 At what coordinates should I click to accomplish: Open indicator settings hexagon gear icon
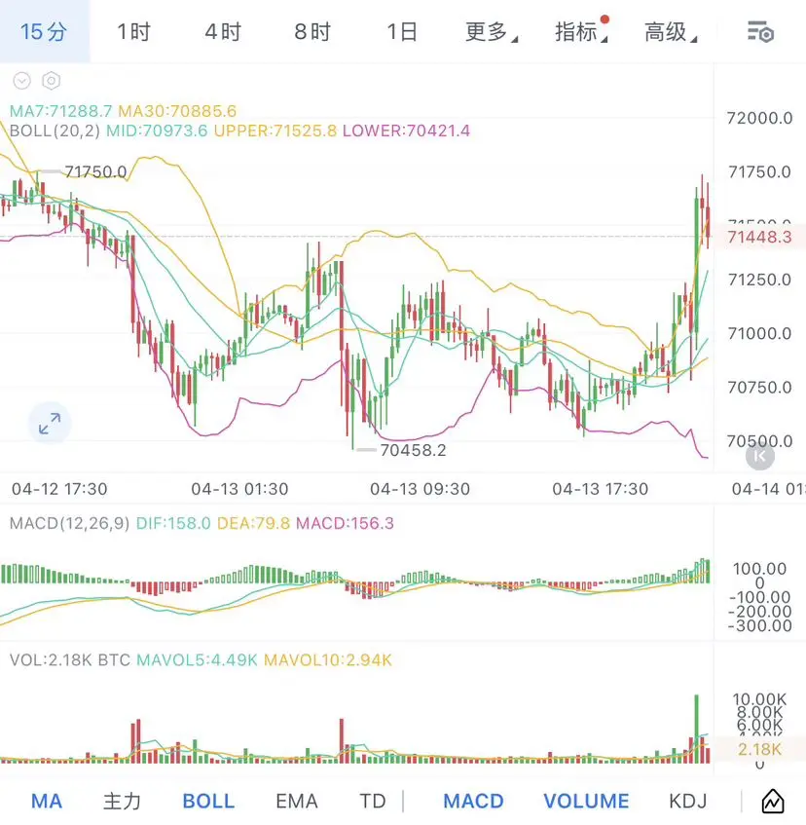tap(51, 81)
